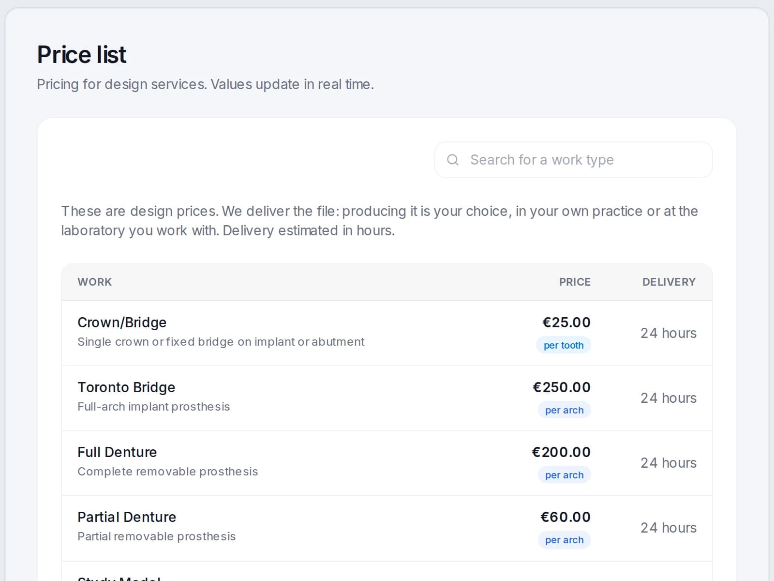Click 'Partial removable prosthesis' description
The width and height of the screenshot is (774, 581).
point(157,536)
